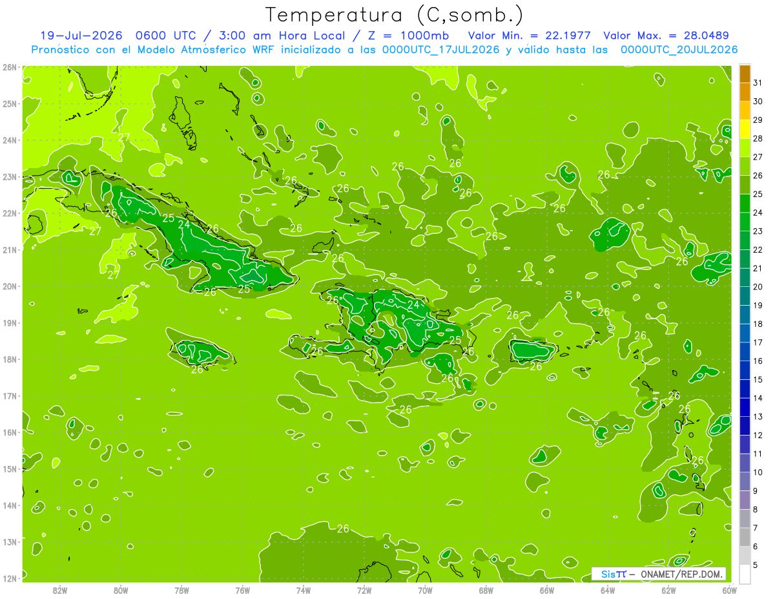The image size is (775, 599).
Task: Click light green swatch between 26 and 27
Action: (x=745, y=166)
